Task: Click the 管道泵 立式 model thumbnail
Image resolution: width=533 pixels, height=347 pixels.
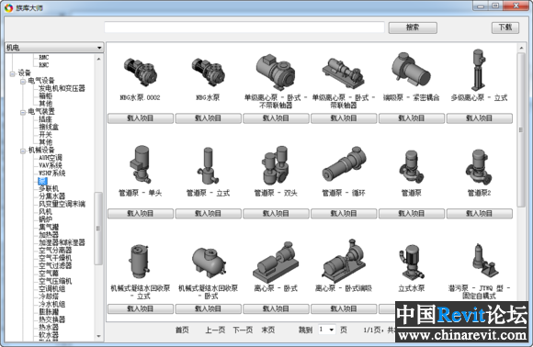Action: pos(208,165)
